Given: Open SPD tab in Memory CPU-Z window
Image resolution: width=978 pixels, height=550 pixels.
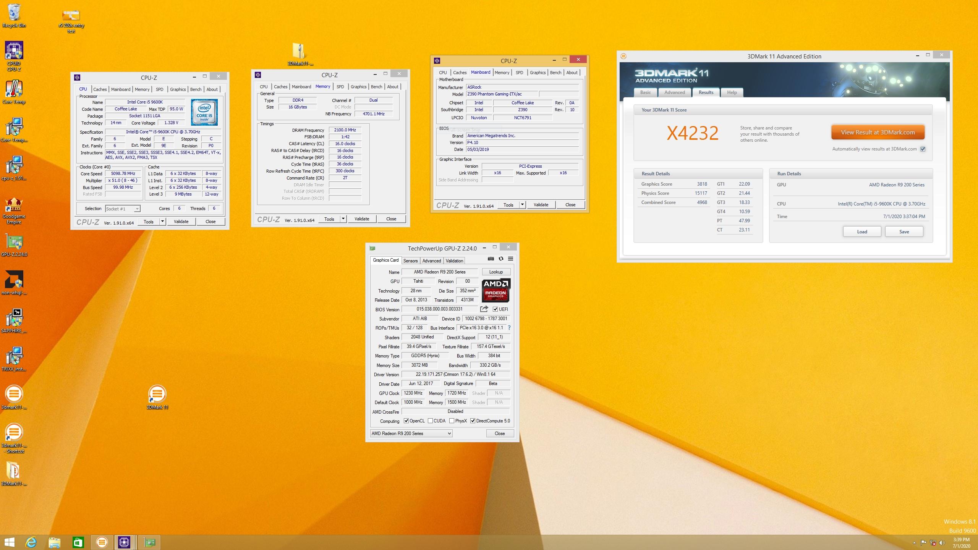Looking at the screenshot, I should 340,87.
